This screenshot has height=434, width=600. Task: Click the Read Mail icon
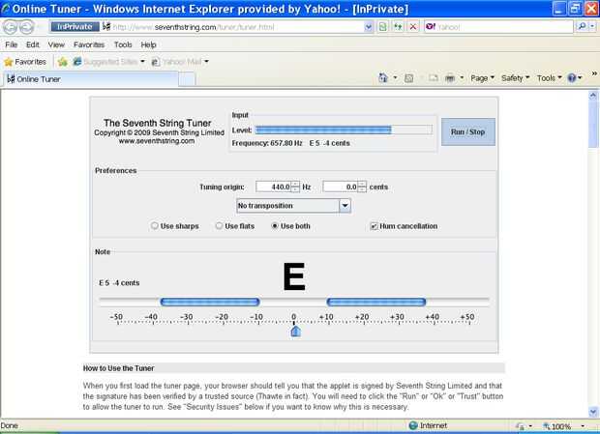(434, 78)
